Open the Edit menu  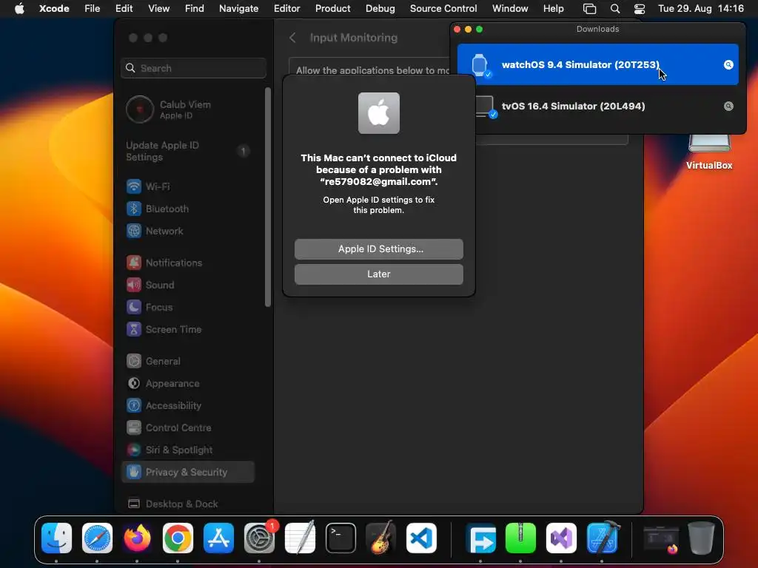pyautogui.click(x=124, y=9)
